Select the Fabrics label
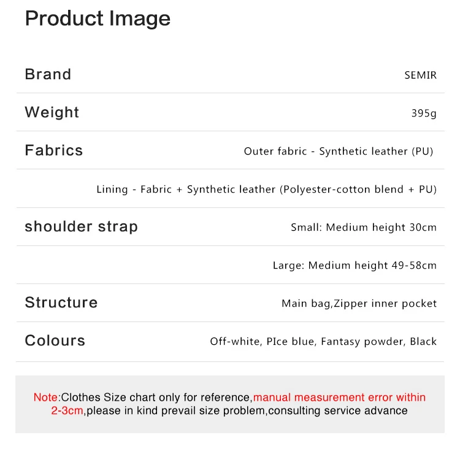This screenshot has height=454, width=460. (54, 150)
